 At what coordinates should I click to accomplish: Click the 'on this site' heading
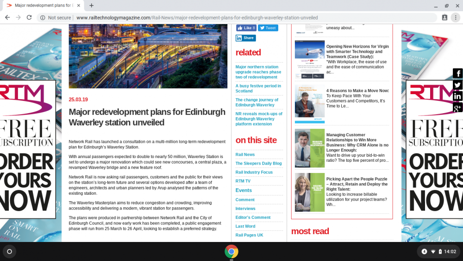click(256, 140)
